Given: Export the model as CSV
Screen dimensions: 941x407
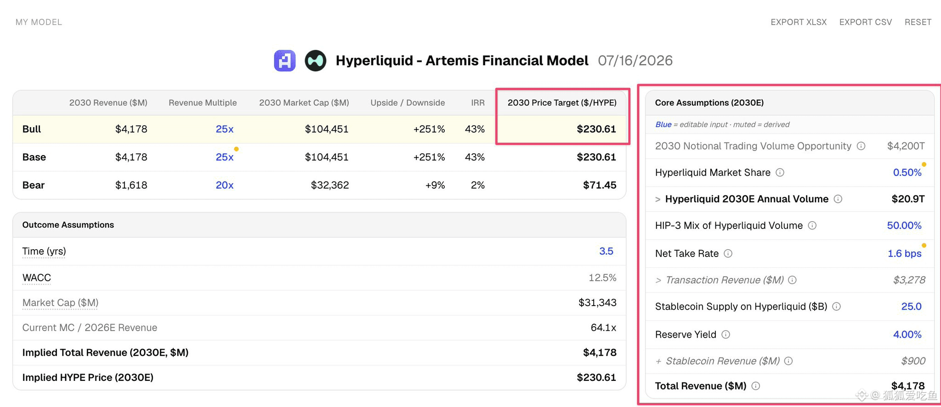Looking at the screenshot, I should click(x=866, y=22).
